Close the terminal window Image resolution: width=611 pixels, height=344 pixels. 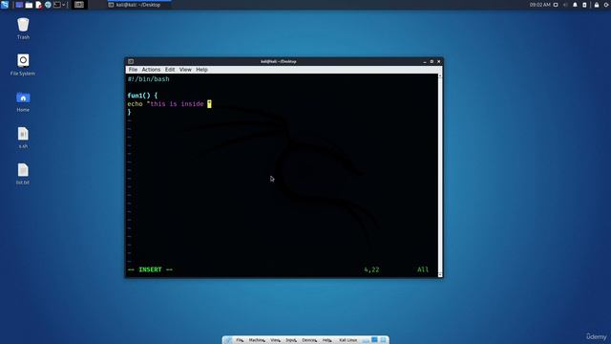pos(439,61)
